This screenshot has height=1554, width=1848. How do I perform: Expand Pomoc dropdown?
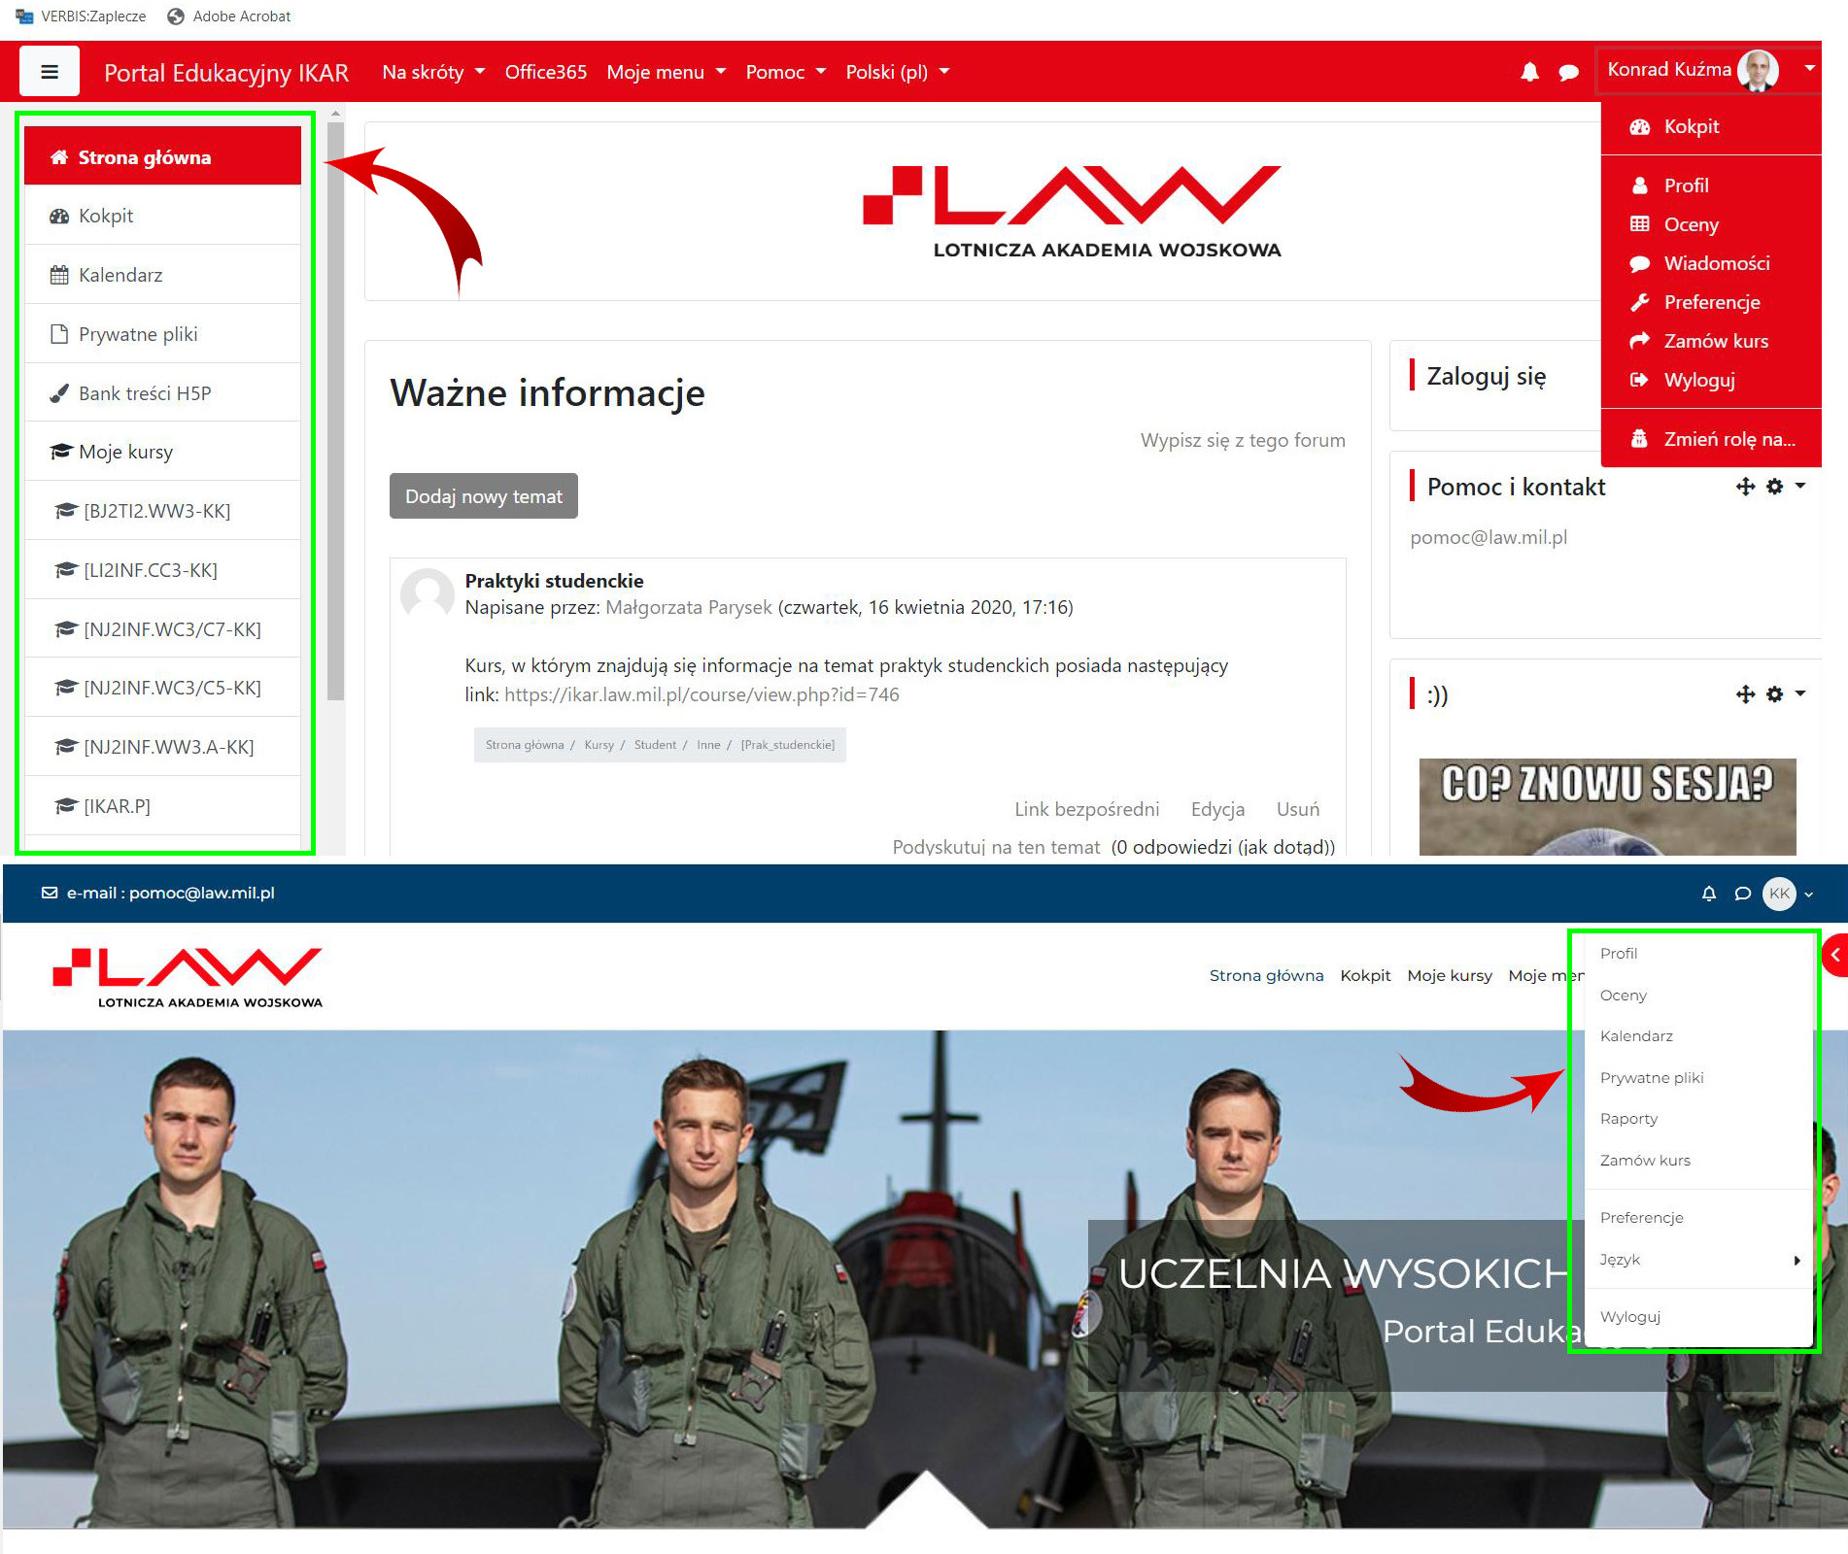point(786,72)
